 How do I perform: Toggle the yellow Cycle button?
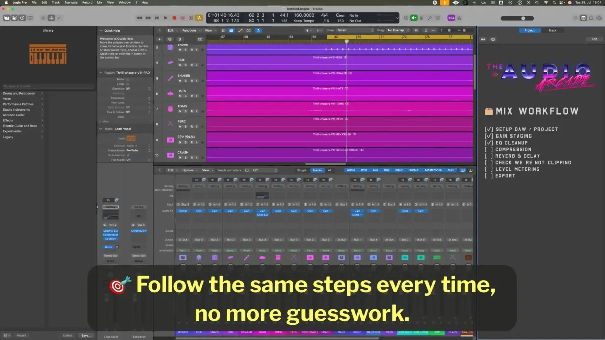tap(199, 18)
